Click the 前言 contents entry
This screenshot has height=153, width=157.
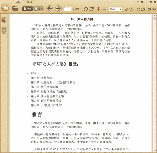click(x=34, y=73)
